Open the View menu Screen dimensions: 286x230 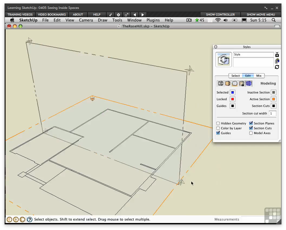coord(70,20)
